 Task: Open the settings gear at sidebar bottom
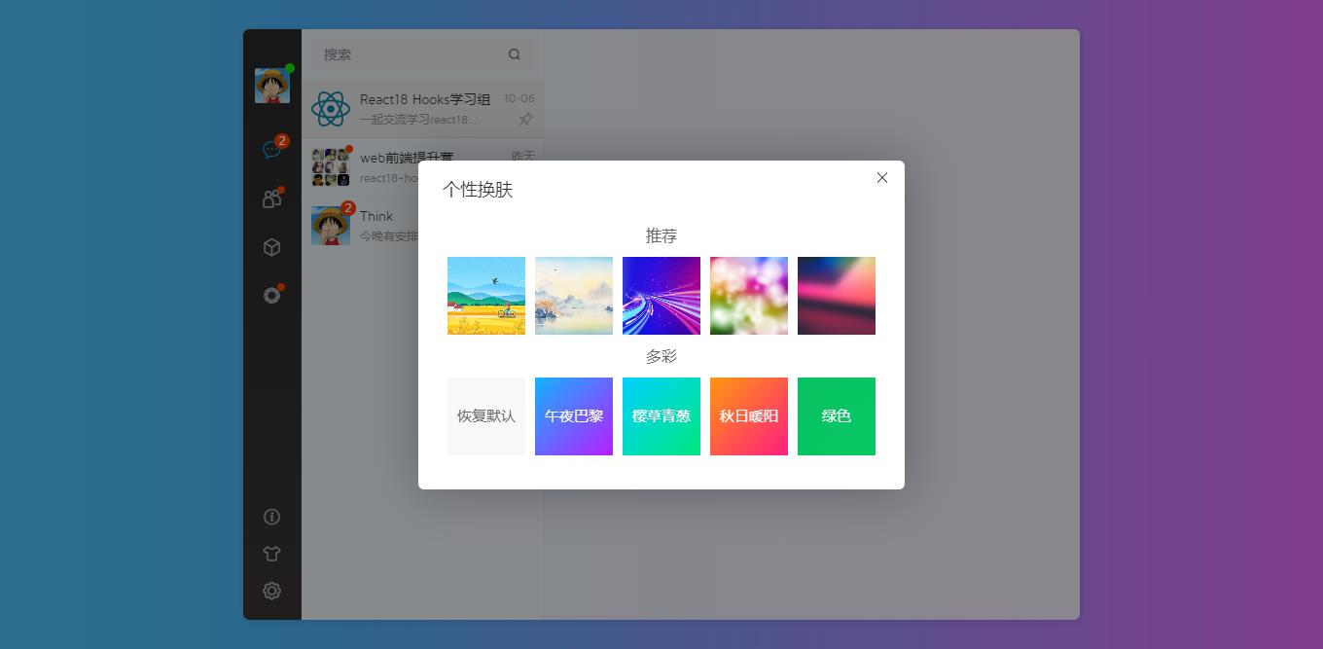coord(272,591)
